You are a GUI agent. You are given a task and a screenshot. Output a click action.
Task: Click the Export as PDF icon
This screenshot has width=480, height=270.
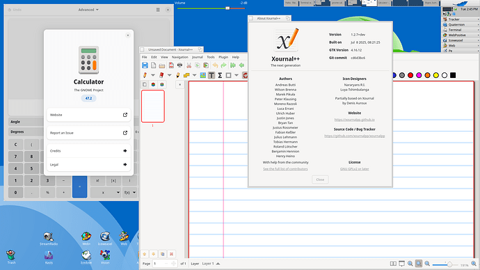coord(171,65)
